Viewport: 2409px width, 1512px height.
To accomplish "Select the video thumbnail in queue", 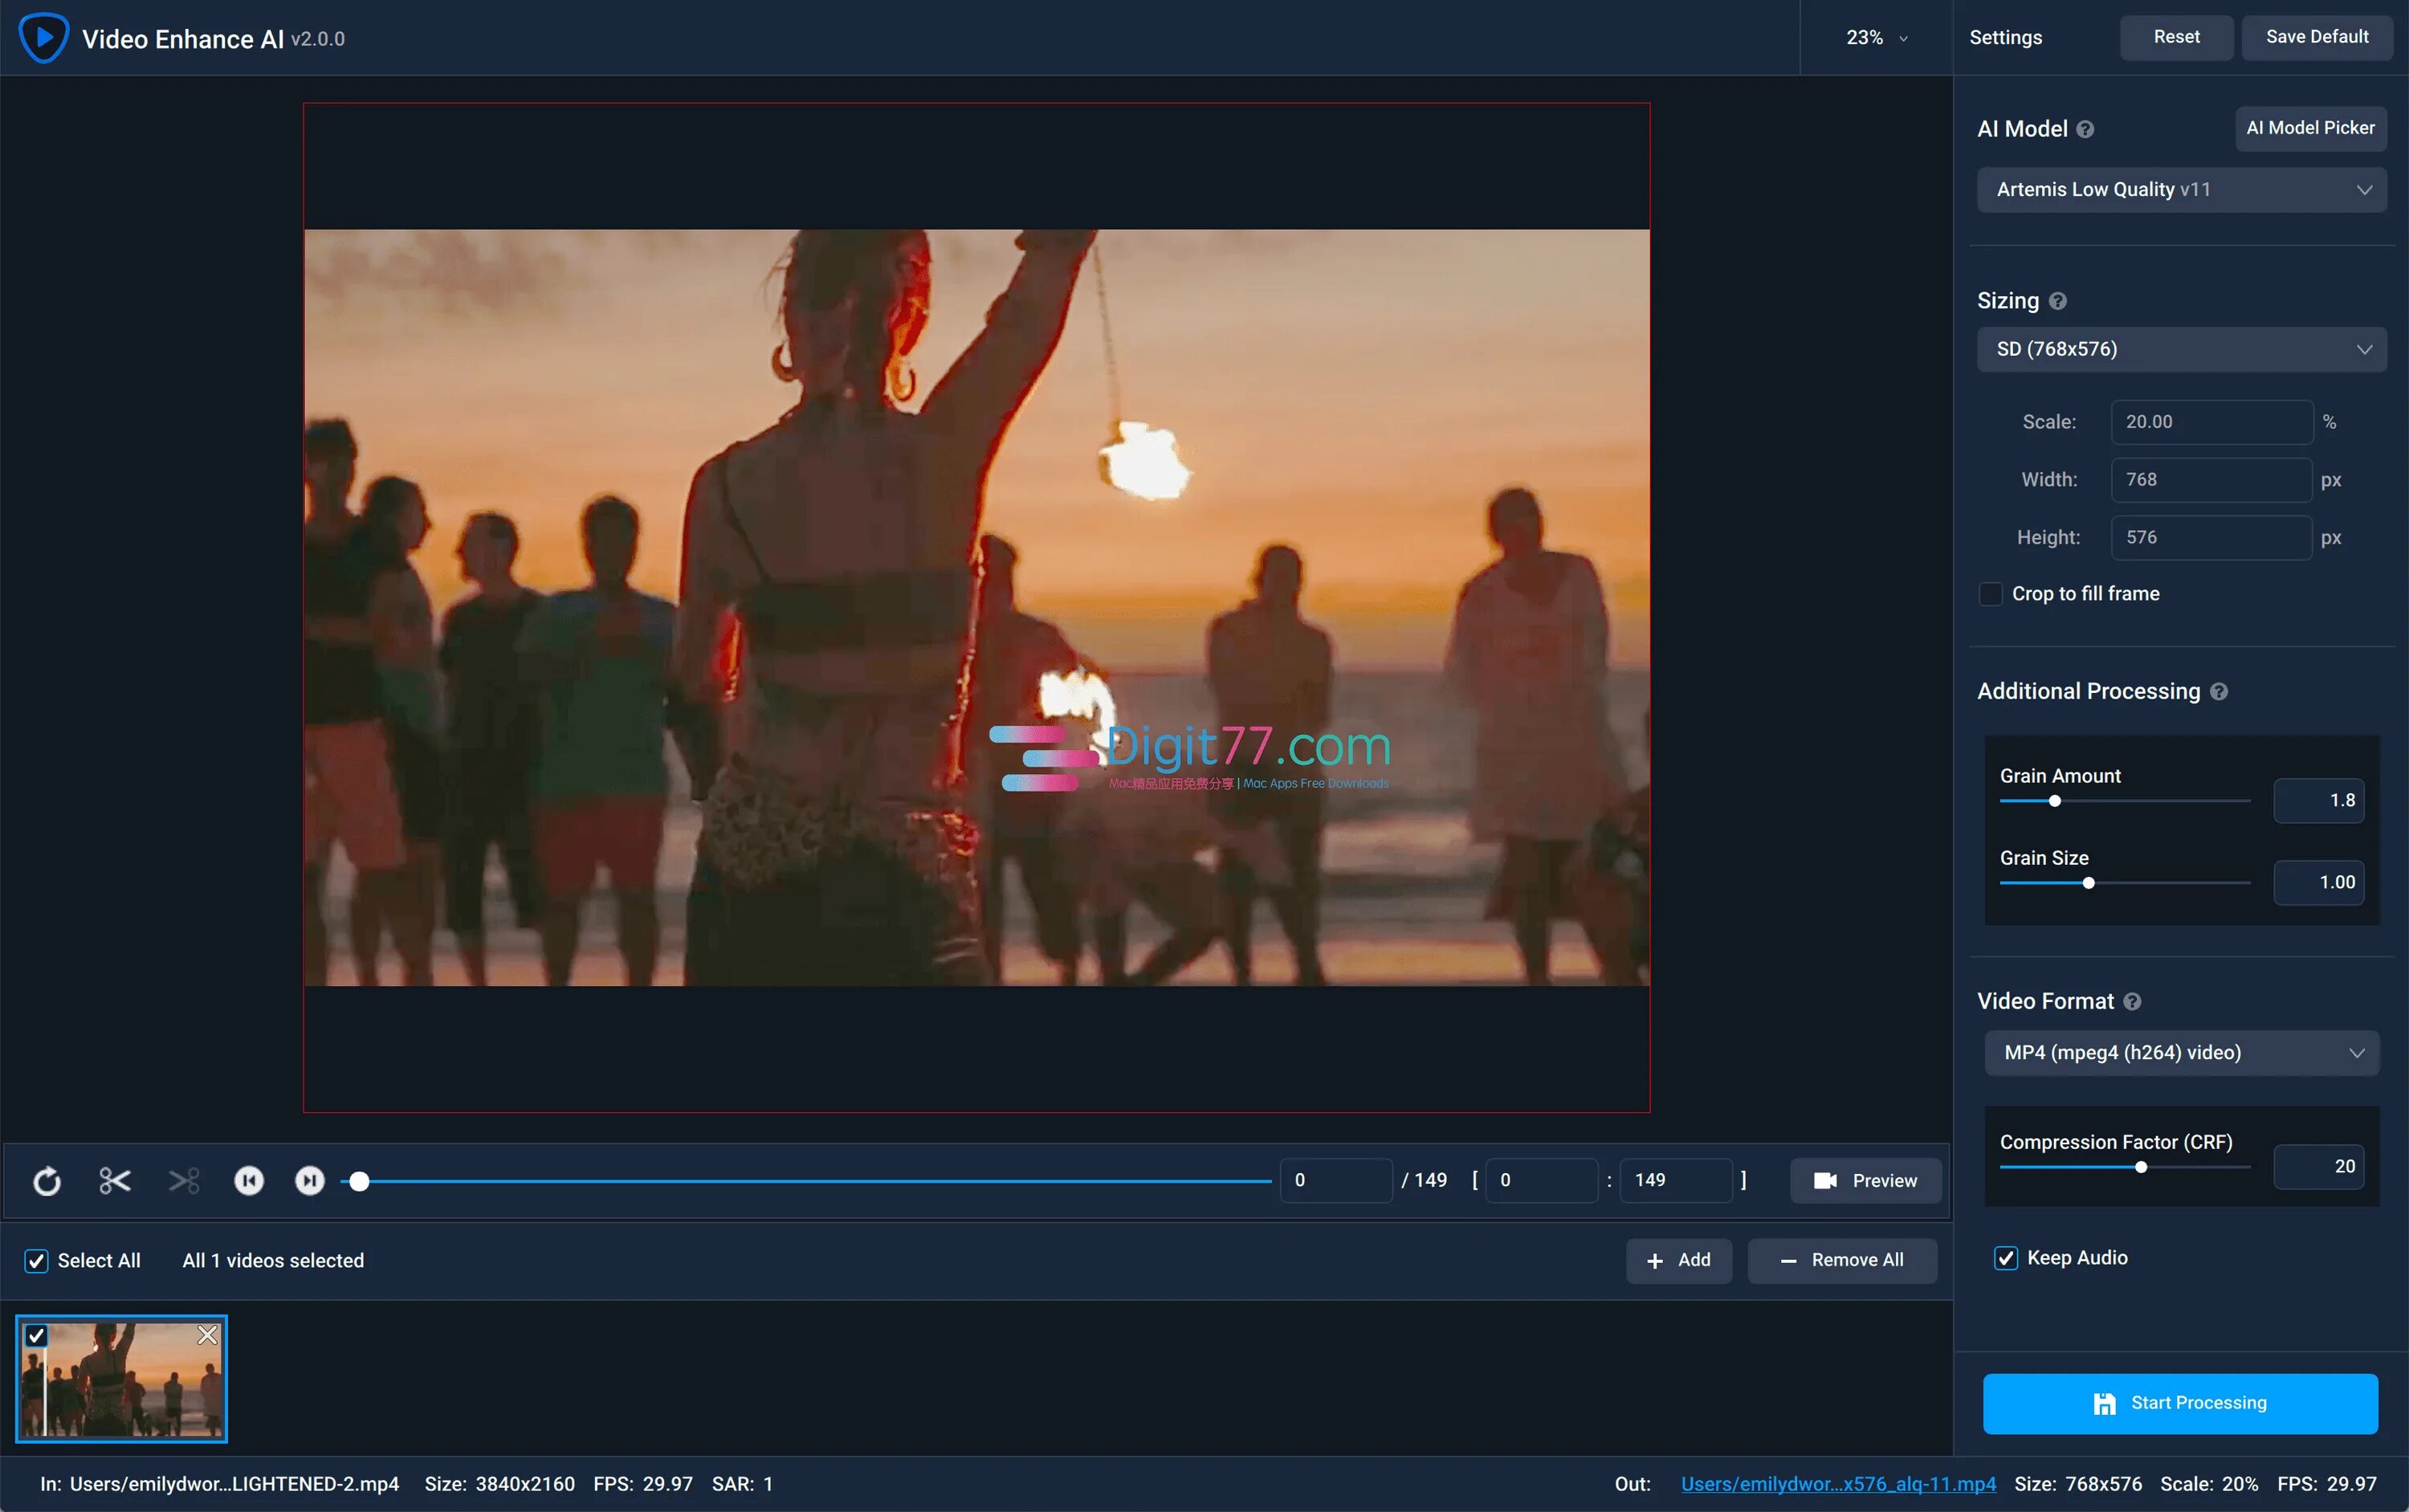I will (x=120, y=1378).
